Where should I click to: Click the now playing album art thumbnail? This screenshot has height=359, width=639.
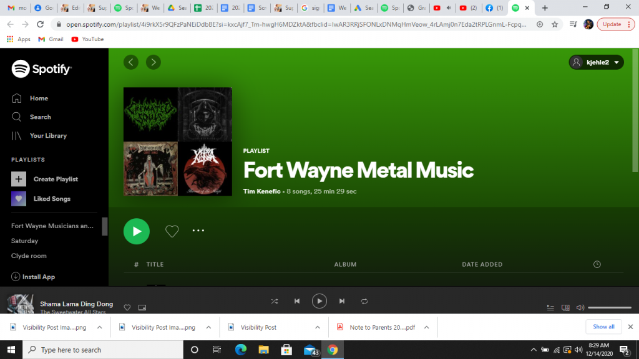click(21, 304)
